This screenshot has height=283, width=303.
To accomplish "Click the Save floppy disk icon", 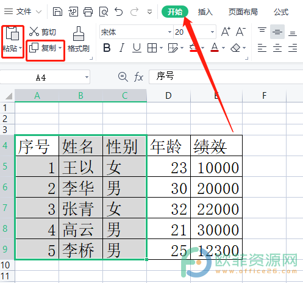I will pyautogui.click(x=57, y=12).
